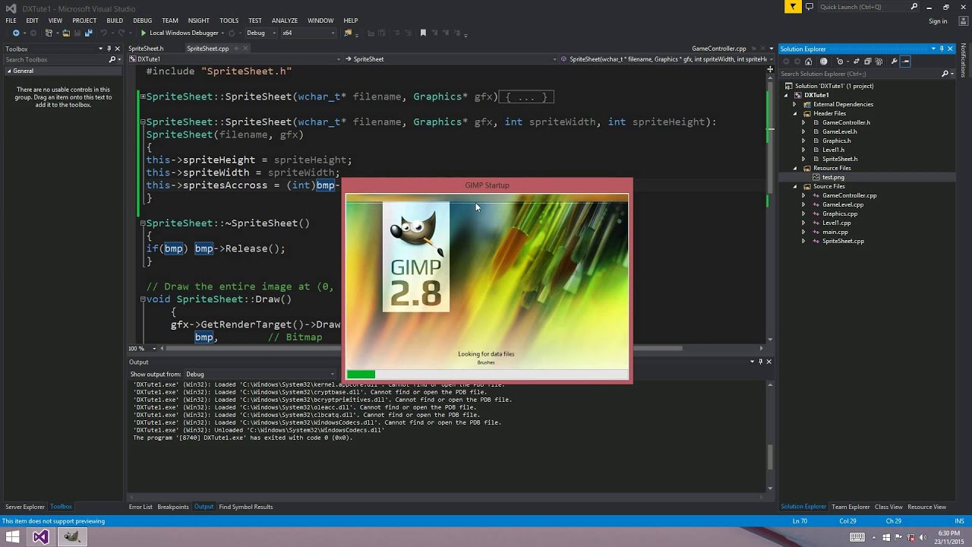Open the Show output from dropdown
The width and height of the screenshot is (972, 547).
coord(260,374)
